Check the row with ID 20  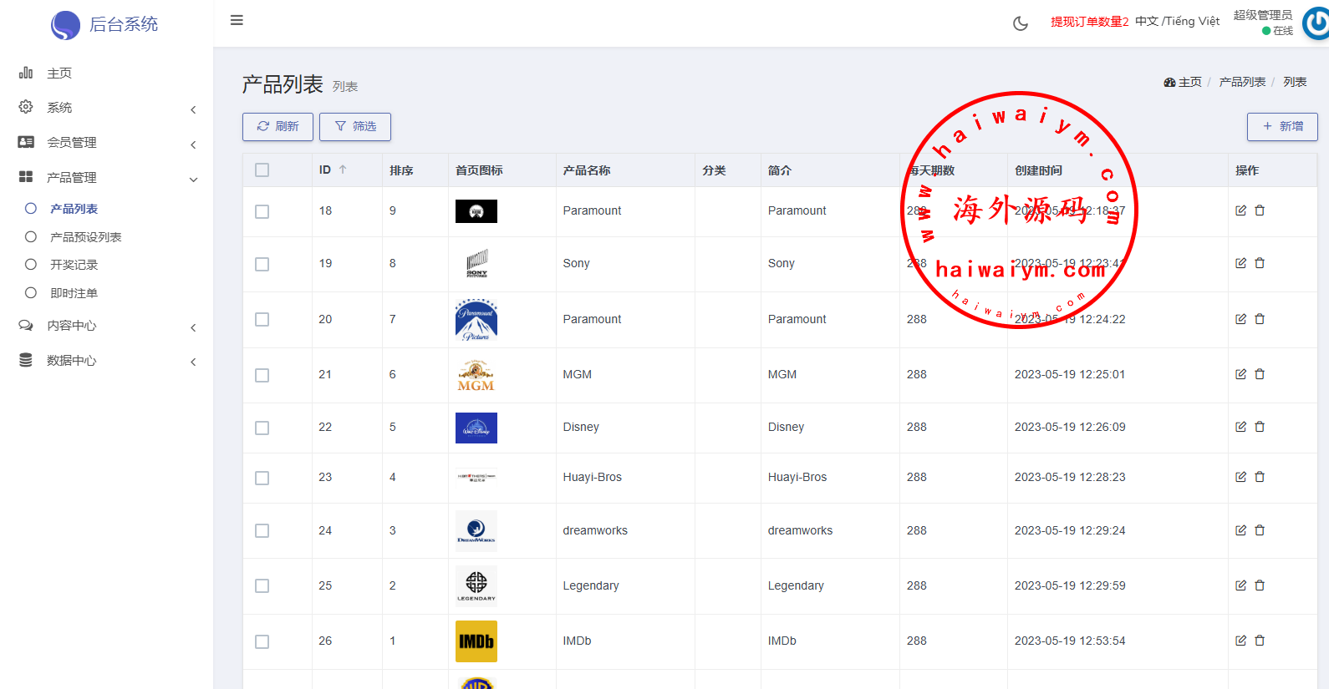click(x=262, y=320)
